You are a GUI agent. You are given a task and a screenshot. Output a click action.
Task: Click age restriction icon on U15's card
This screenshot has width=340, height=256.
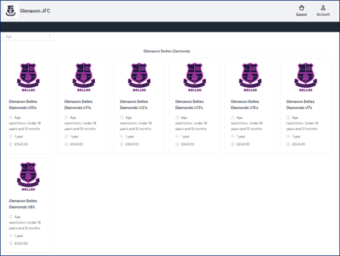point(233,118)
